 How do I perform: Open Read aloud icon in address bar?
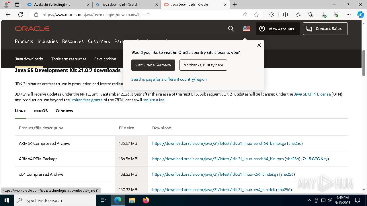(245, 15)
